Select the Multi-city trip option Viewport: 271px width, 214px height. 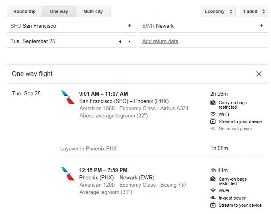[x=93, y=11]
